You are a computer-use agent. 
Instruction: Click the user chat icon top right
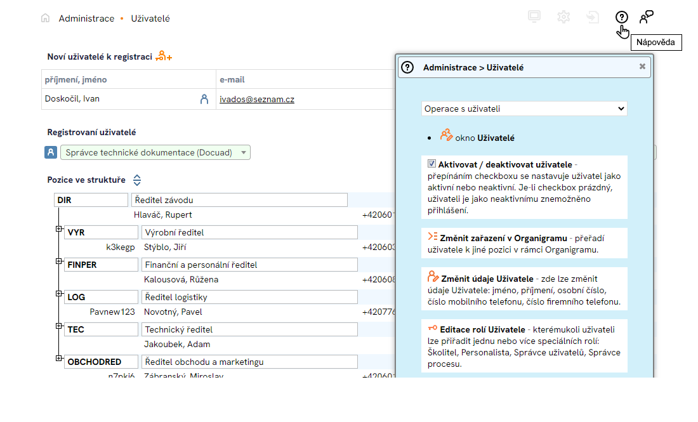point(646,17)
